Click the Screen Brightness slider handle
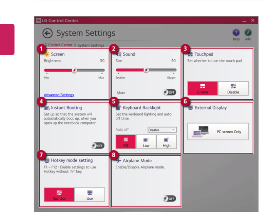This screenshot has width=268, height=219. (75, 70)
